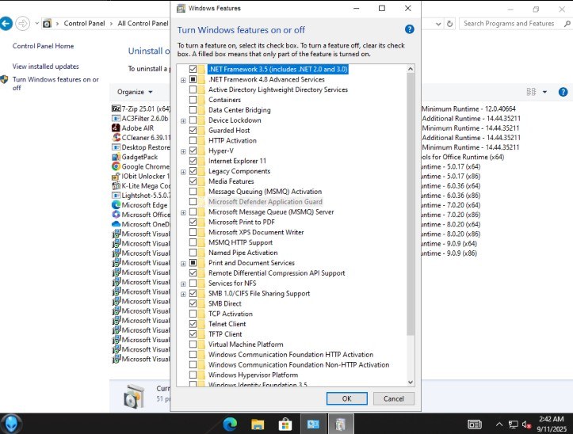Open the view options dropdown arrow
This screenshot has height=434, width=573.
point(544,92)
